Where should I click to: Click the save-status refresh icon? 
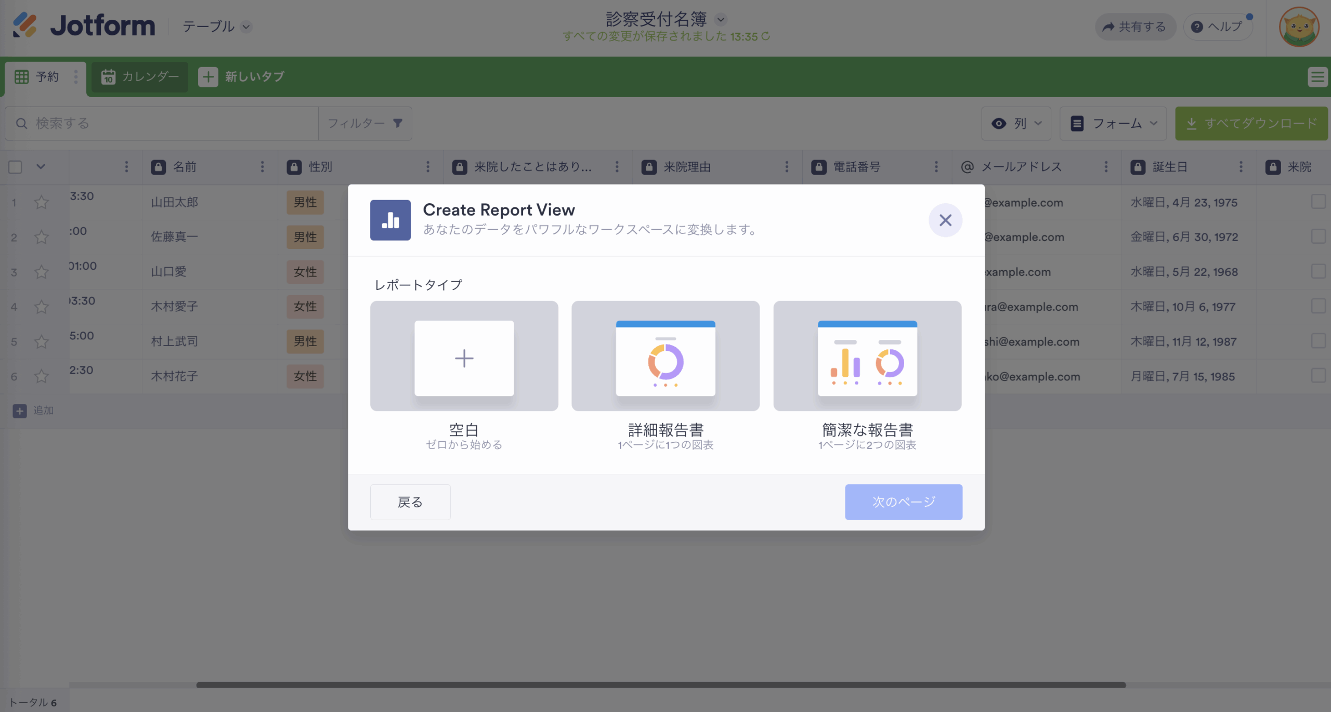(765, 36)
